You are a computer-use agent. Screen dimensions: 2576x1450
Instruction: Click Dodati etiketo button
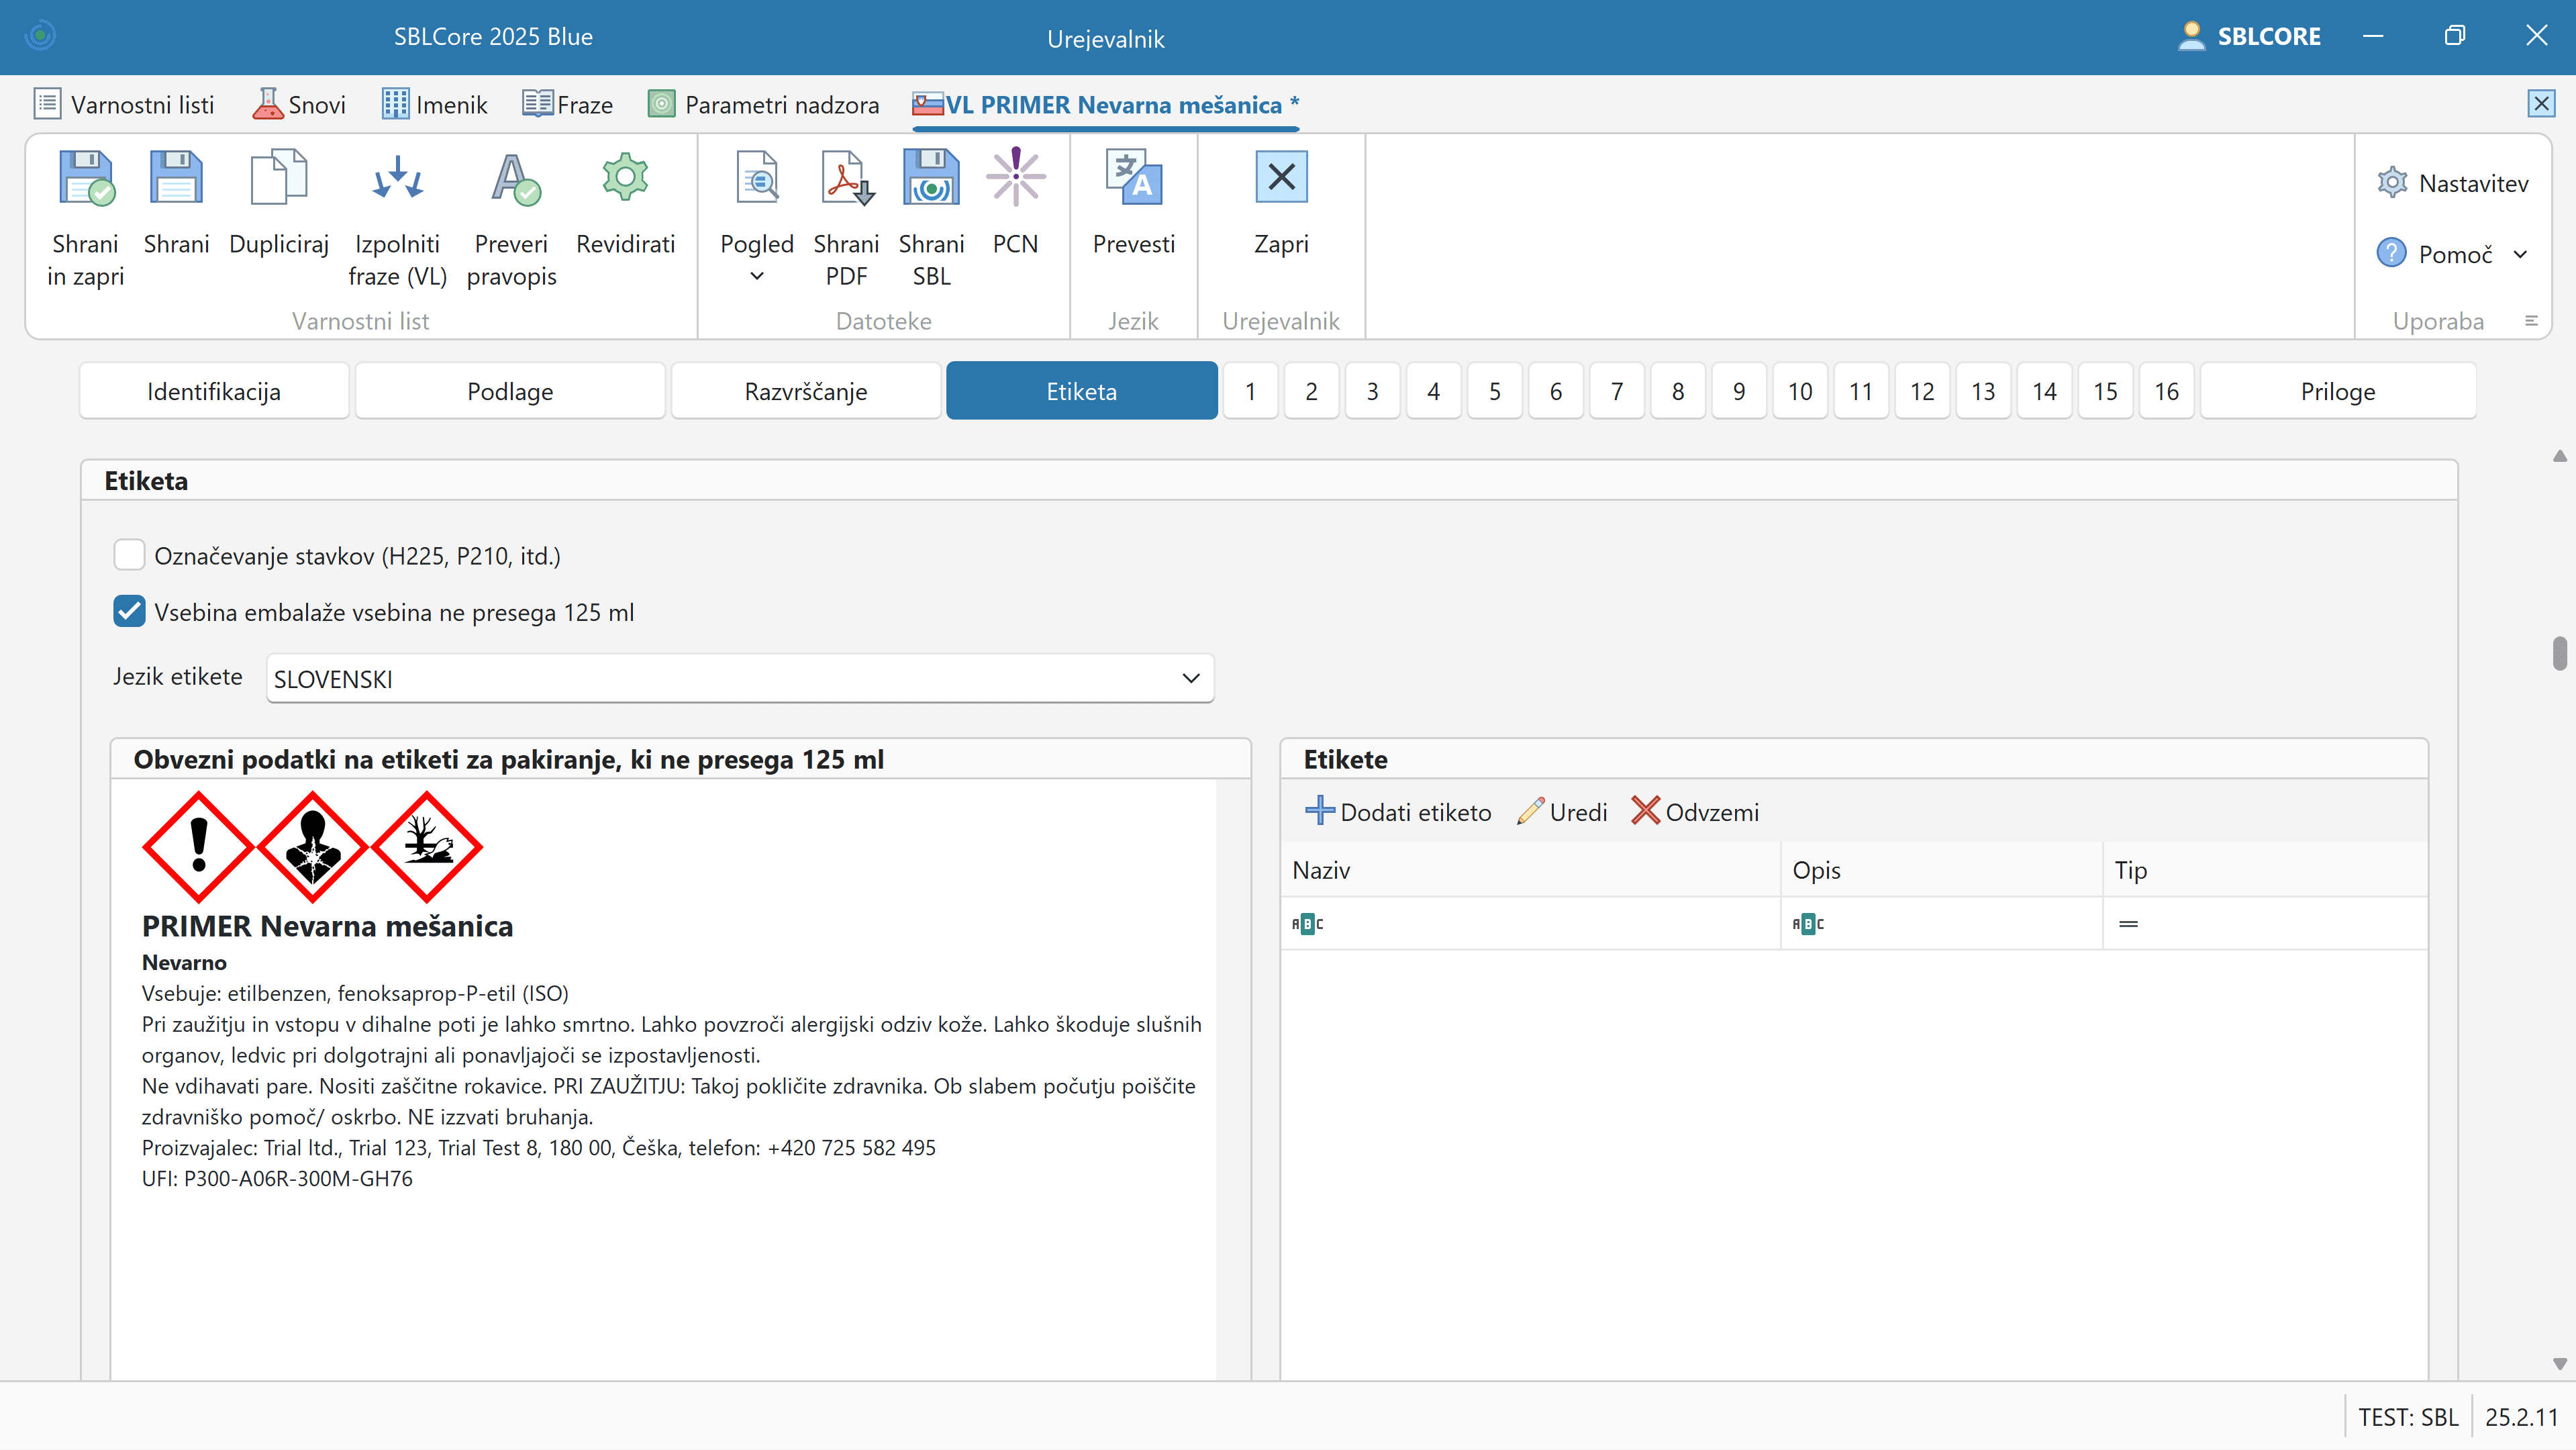pyautogui.click(x=1398, y=812)
